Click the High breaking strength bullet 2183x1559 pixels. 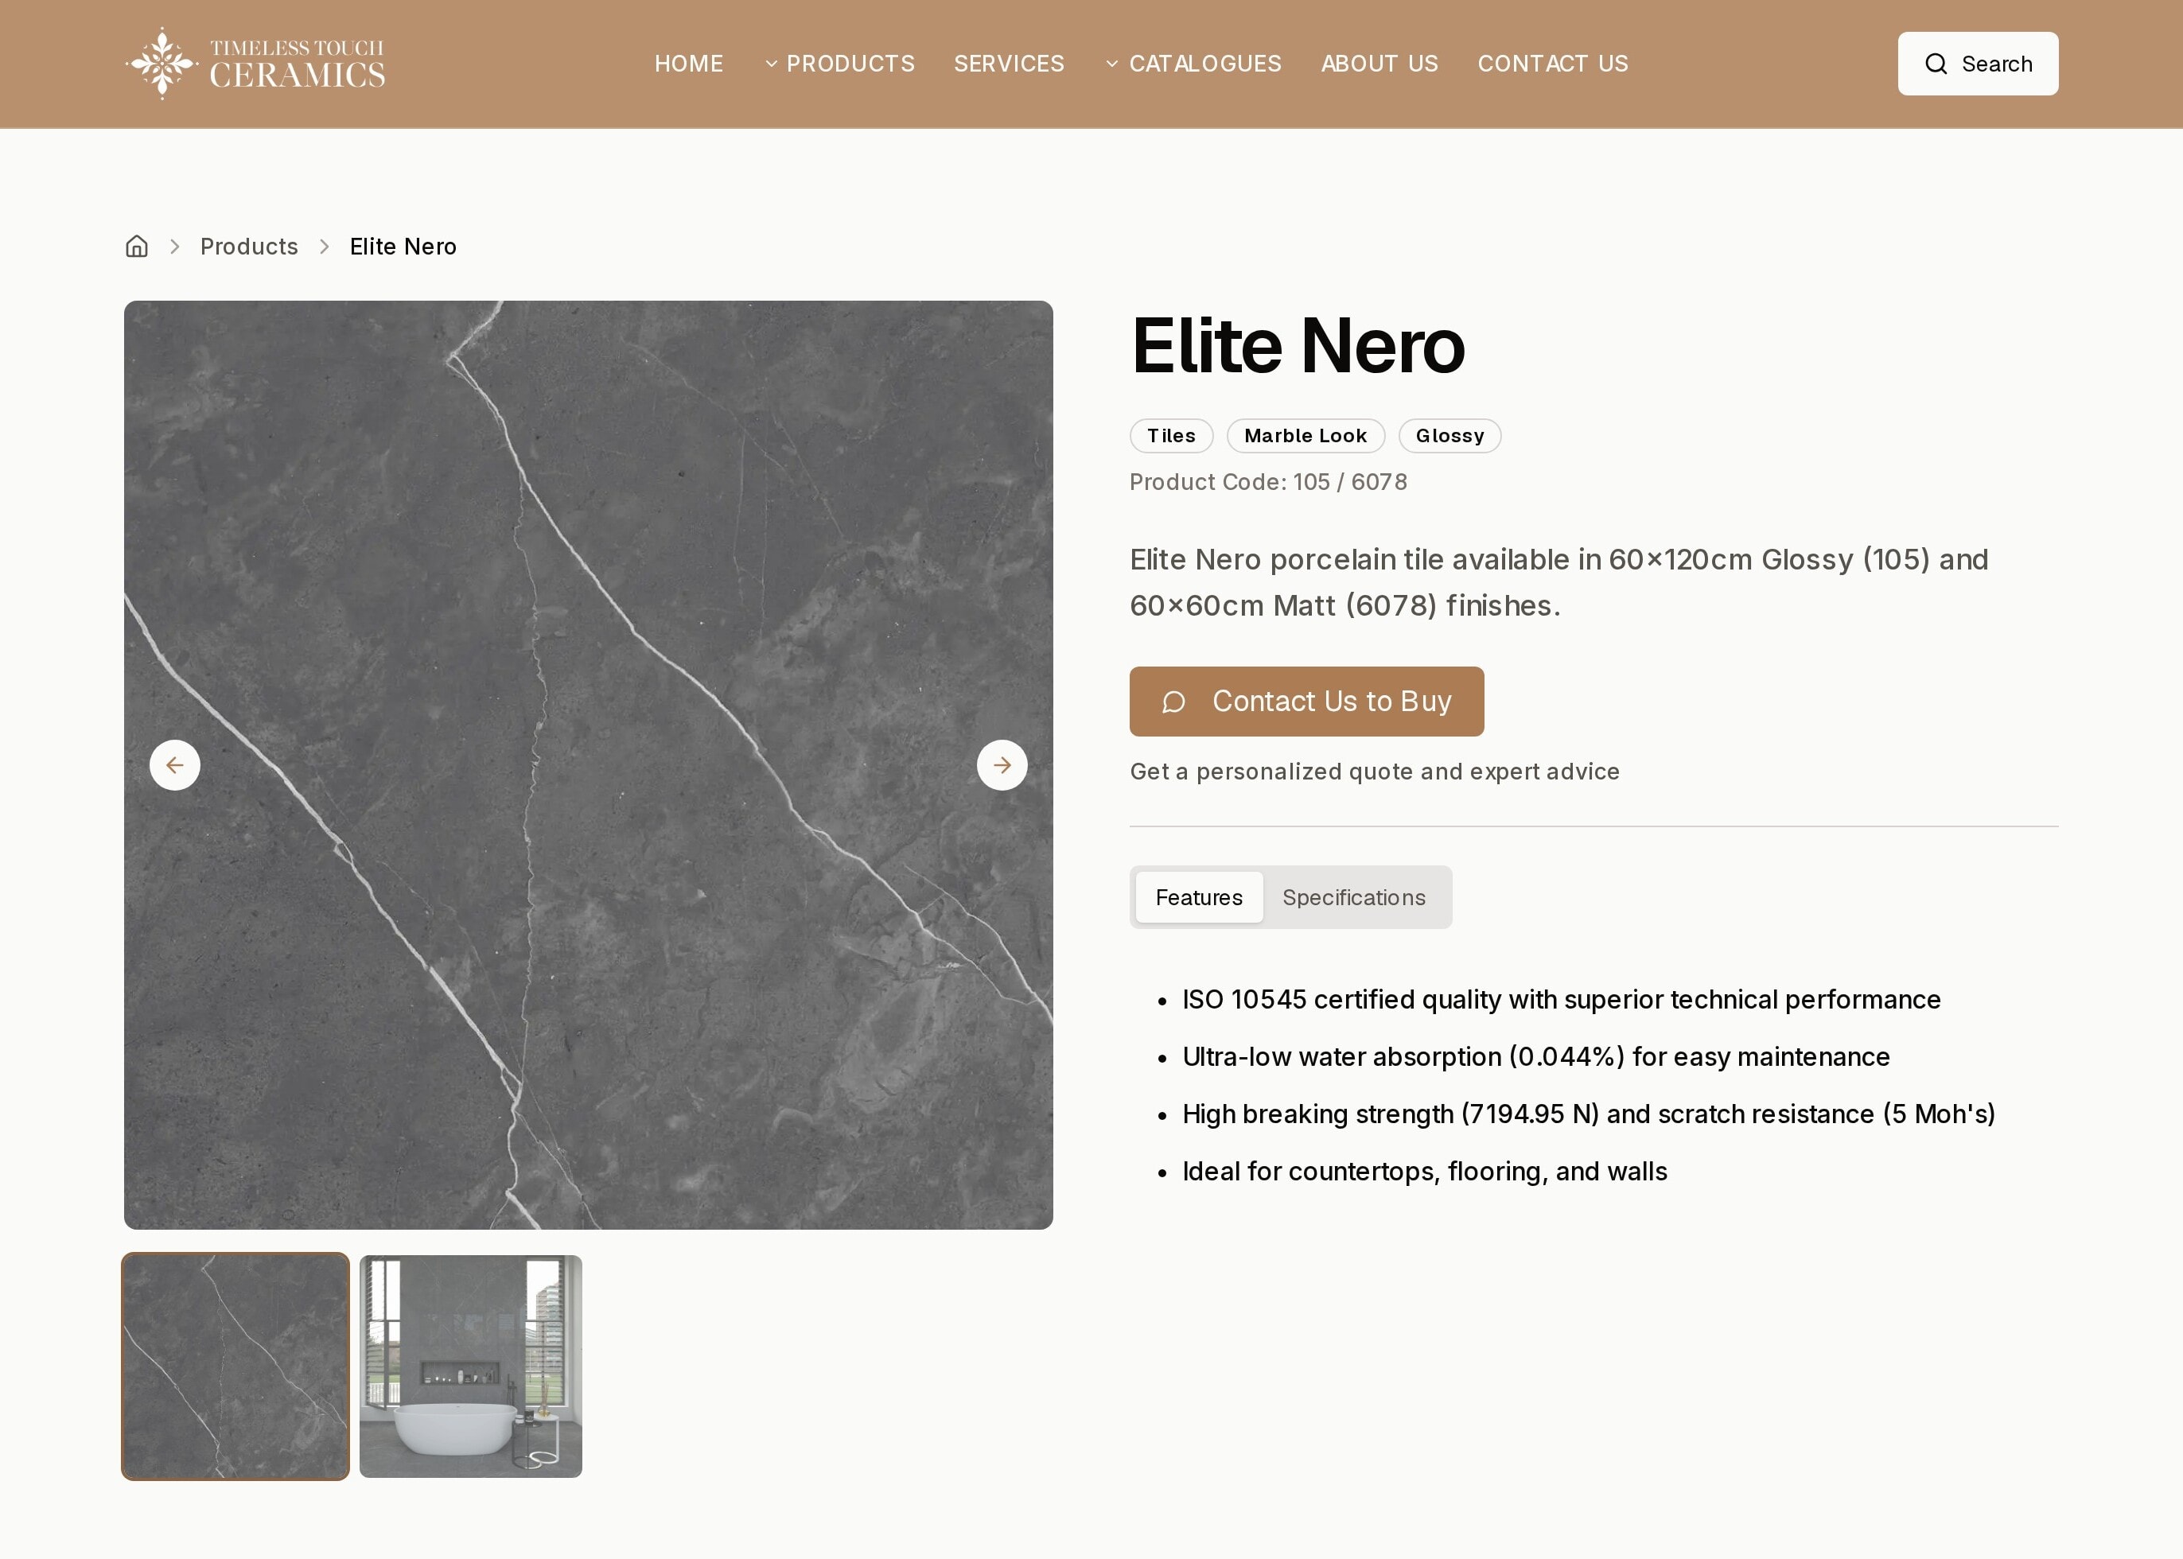click(x=1589, y=1114)
